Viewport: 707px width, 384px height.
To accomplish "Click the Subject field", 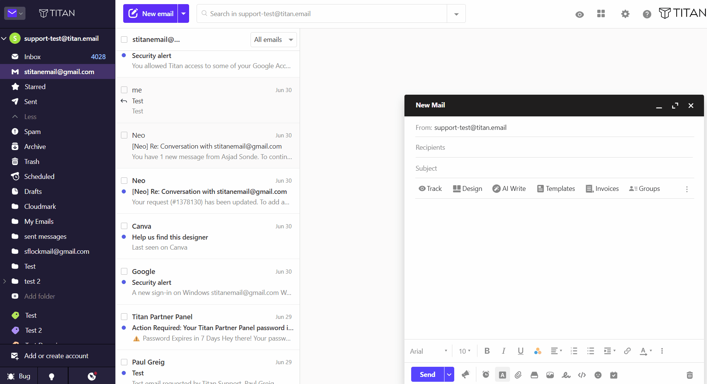I will pyautogui.click(x=554, y=168).
